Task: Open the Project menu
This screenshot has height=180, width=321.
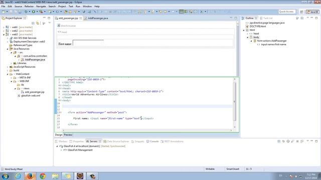Action: pos(62,6)
